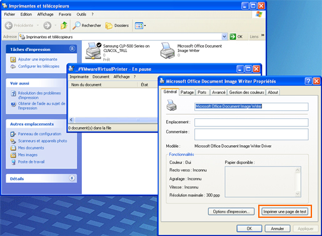Image resolution: width=322 pixels, height=236 pixels.
Task: Open the ? help menu in Imprimantes window
Action: pyautogui.click(x=93, y=14)
